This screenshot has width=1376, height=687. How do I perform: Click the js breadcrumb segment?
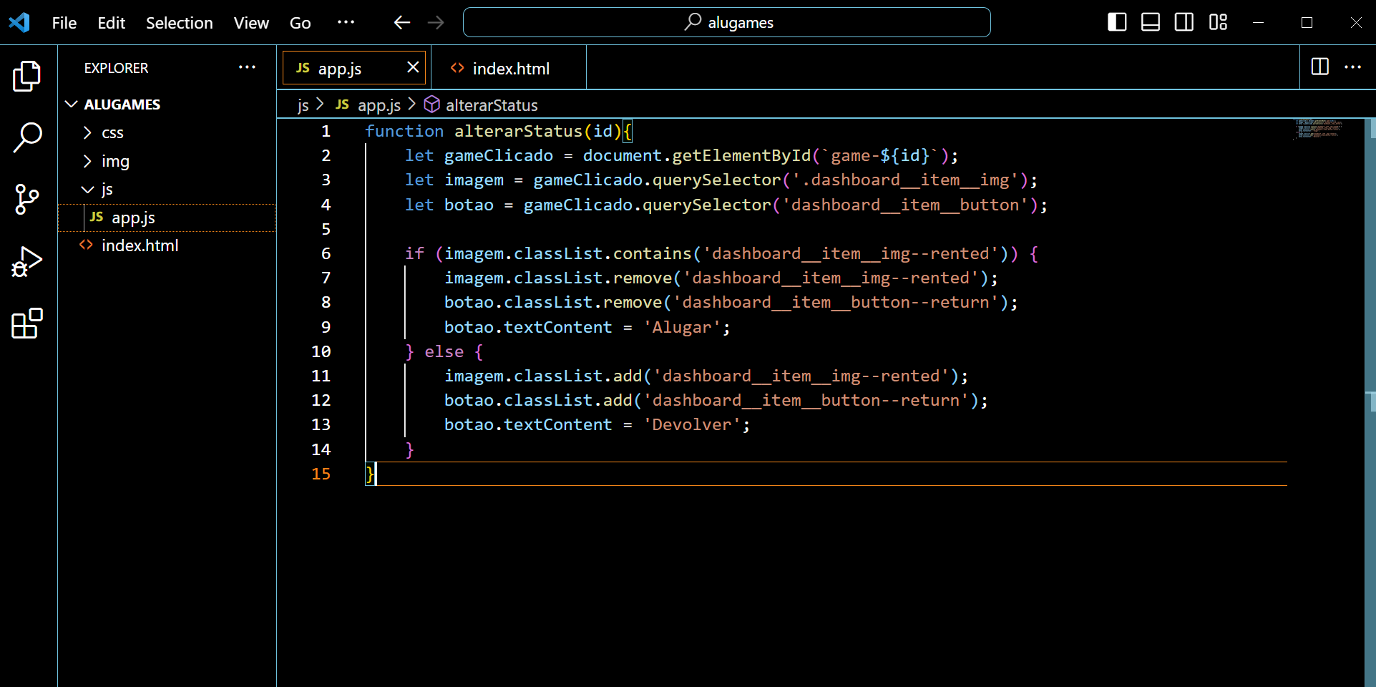pos(303,105)
